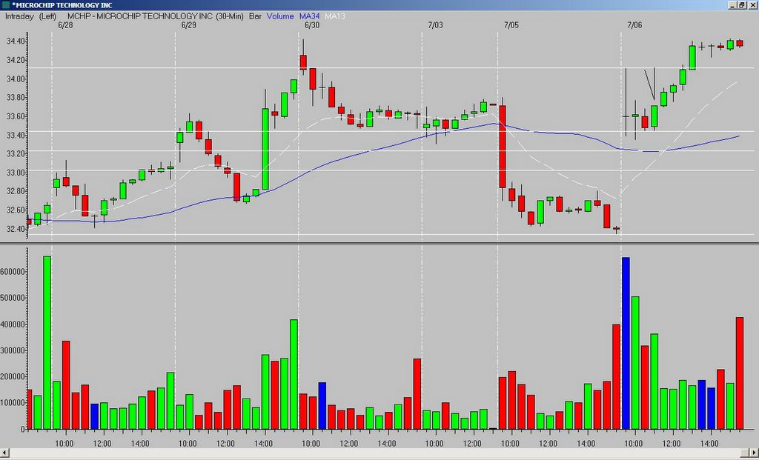Click the blue "Volume" study label
Viewport: 759px width, 460px height.
pos(280,16)
